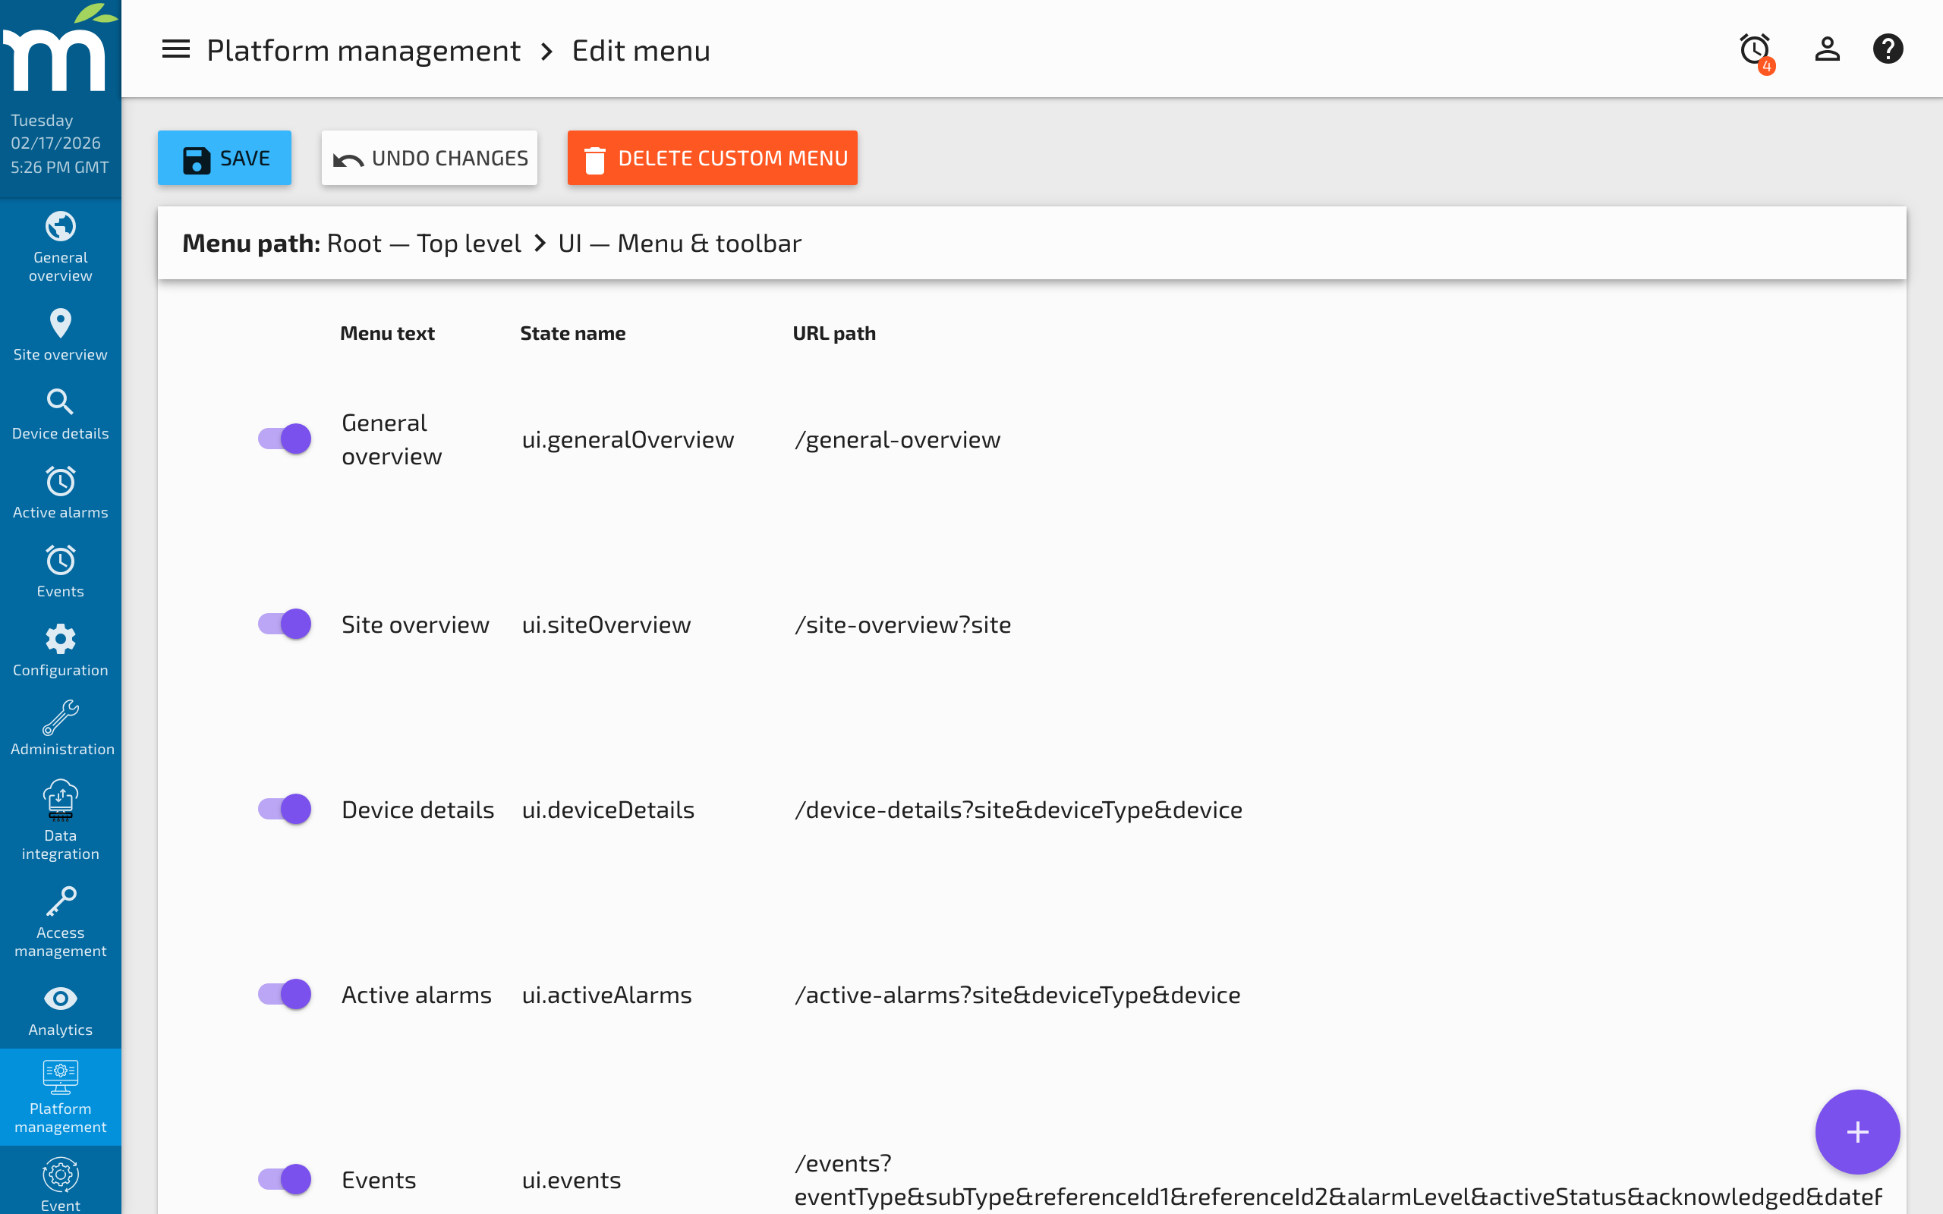Viewport: 1943px width, 1214px height.
Task: Click the purple plus add button
Action: pos(1856,1131)
